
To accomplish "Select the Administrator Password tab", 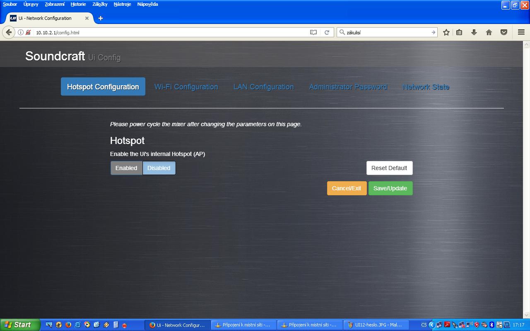I will point(348,87).
